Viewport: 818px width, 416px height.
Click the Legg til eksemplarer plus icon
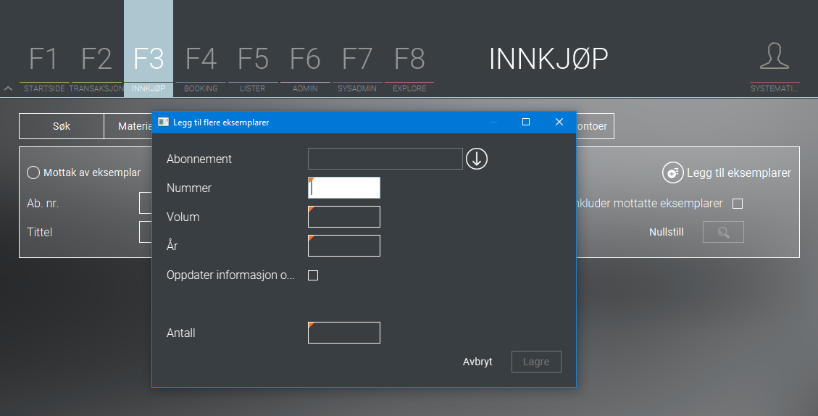[673, 172]
